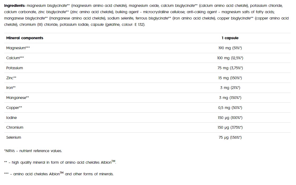Select the Zinc row label
Image resolution: width=296 pixels, height=185 pixels.
tap(11, 78)
